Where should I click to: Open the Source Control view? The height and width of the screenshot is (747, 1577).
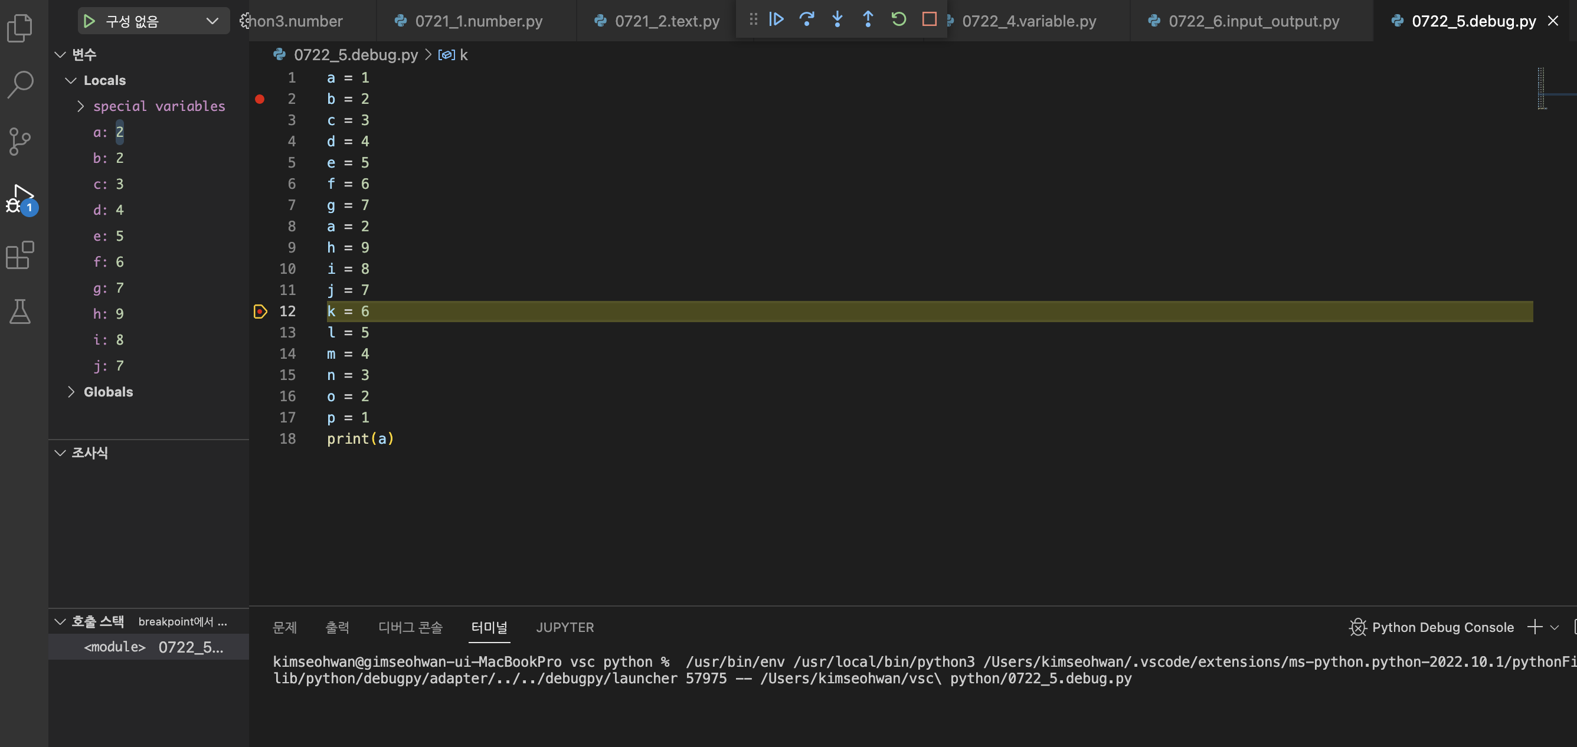pyautogui.click(x=20, y=142)
